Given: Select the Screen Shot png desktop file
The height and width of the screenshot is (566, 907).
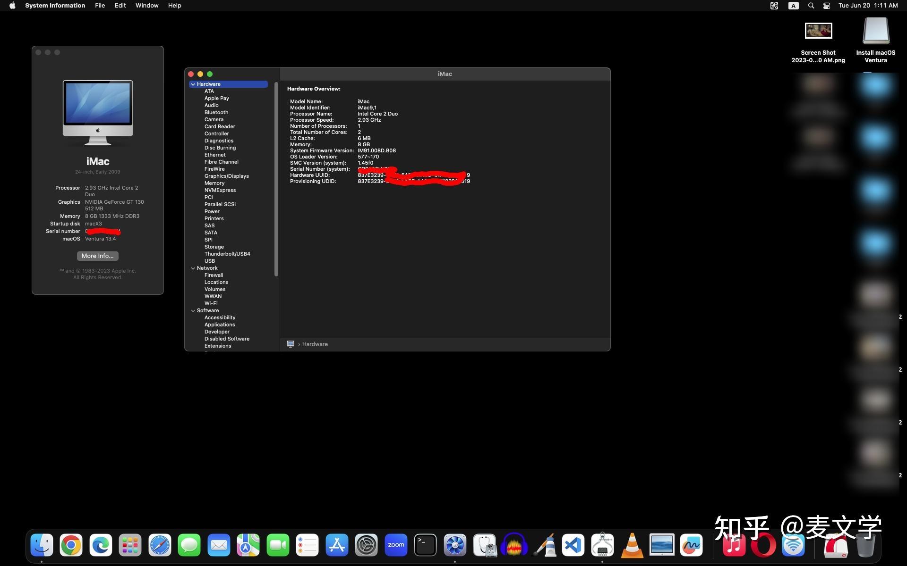Looking at the screenshot, I should pyautogui.click(x=818, y=42).
